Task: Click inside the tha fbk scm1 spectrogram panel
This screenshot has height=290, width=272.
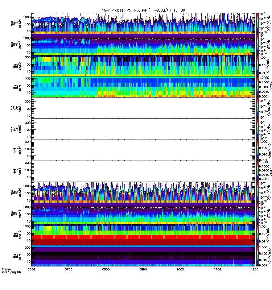Action: 143,87
